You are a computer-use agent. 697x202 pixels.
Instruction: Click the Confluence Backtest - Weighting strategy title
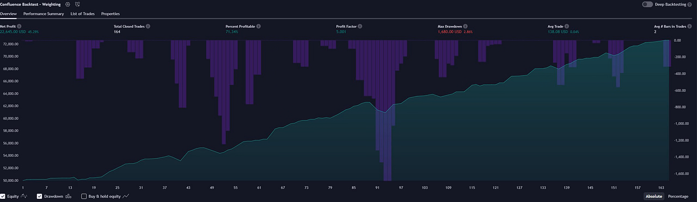(x=30, y=4)
